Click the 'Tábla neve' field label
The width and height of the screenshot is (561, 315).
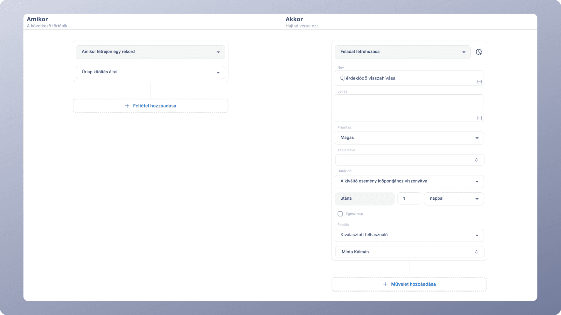pyautogui.click(x=346, y=150)
